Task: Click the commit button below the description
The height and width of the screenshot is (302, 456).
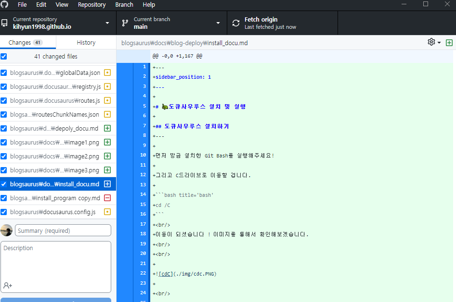Action: tap(56, 300)
